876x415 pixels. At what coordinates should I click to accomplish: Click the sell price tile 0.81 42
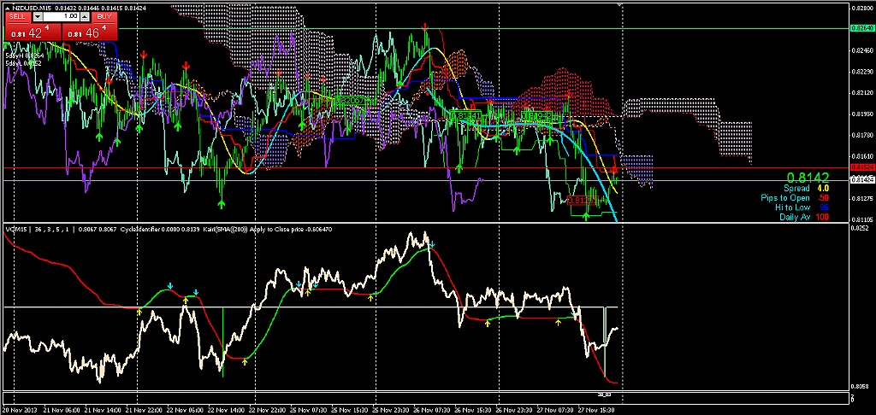click(x=33, y=32)
